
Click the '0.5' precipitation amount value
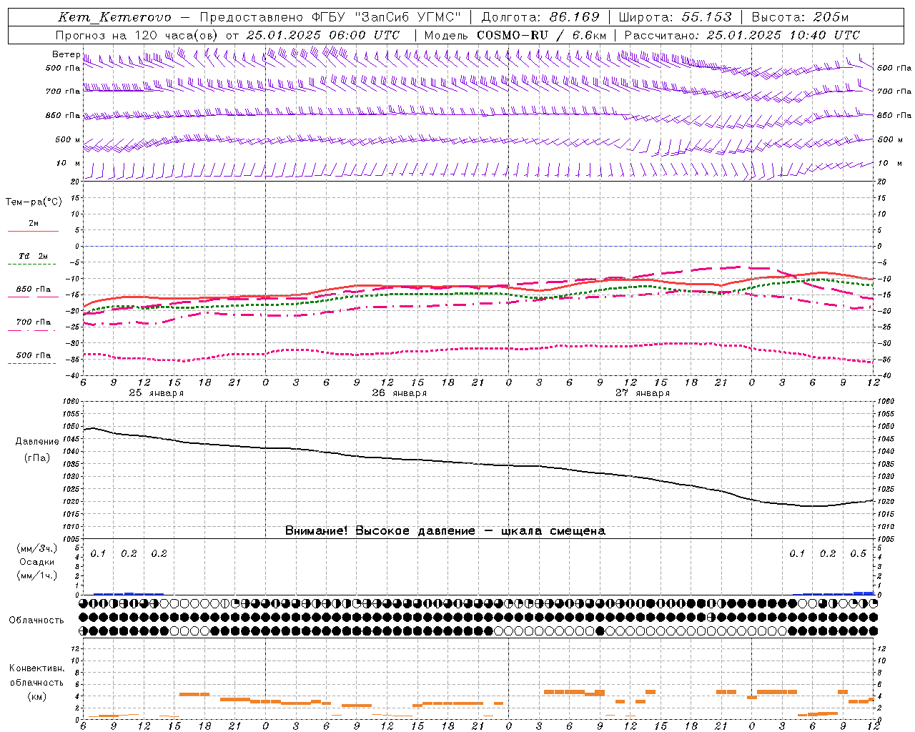(x=858, y=554)
